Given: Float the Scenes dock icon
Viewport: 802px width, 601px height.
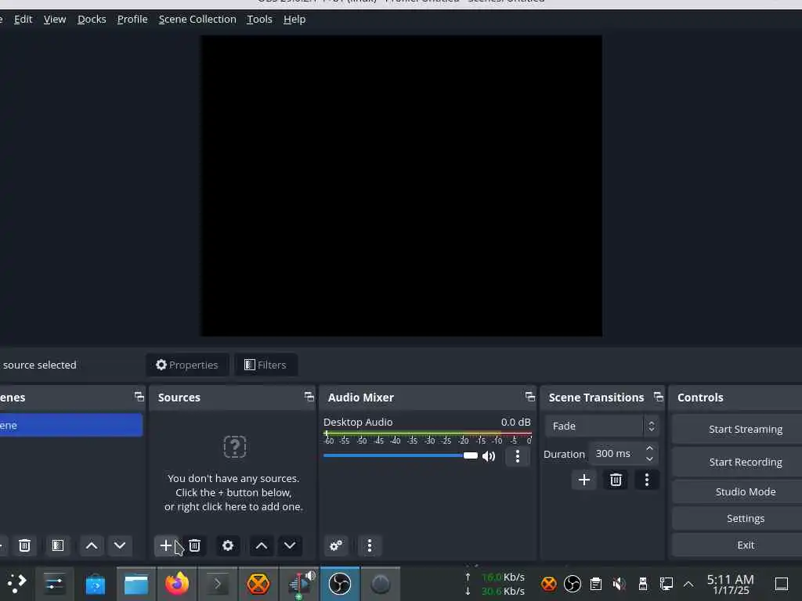Looking at the screenshot, I should coord(139,397).
